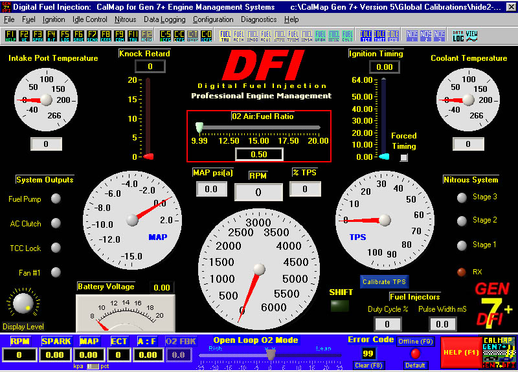Click the Air:Fuel Ratio 0.50 value field
Image resolution: width=518 pixels, height=372 pixels.
[x=259, y=155]
